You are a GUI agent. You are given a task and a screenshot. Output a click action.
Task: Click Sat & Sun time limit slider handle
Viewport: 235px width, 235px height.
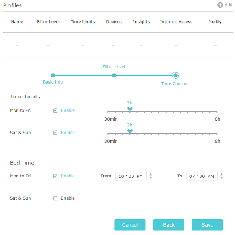[x=130, y=131]
